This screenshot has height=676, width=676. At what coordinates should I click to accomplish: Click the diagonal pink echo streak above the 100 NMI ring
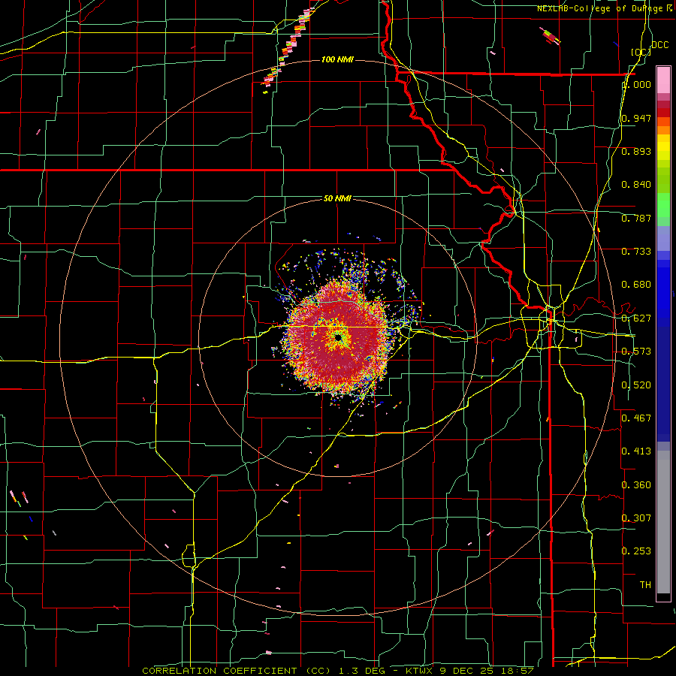[x=287, y=47]
